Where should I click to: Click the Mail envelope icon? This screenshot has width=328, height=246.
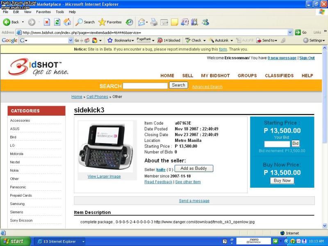[x=141, y=22]
